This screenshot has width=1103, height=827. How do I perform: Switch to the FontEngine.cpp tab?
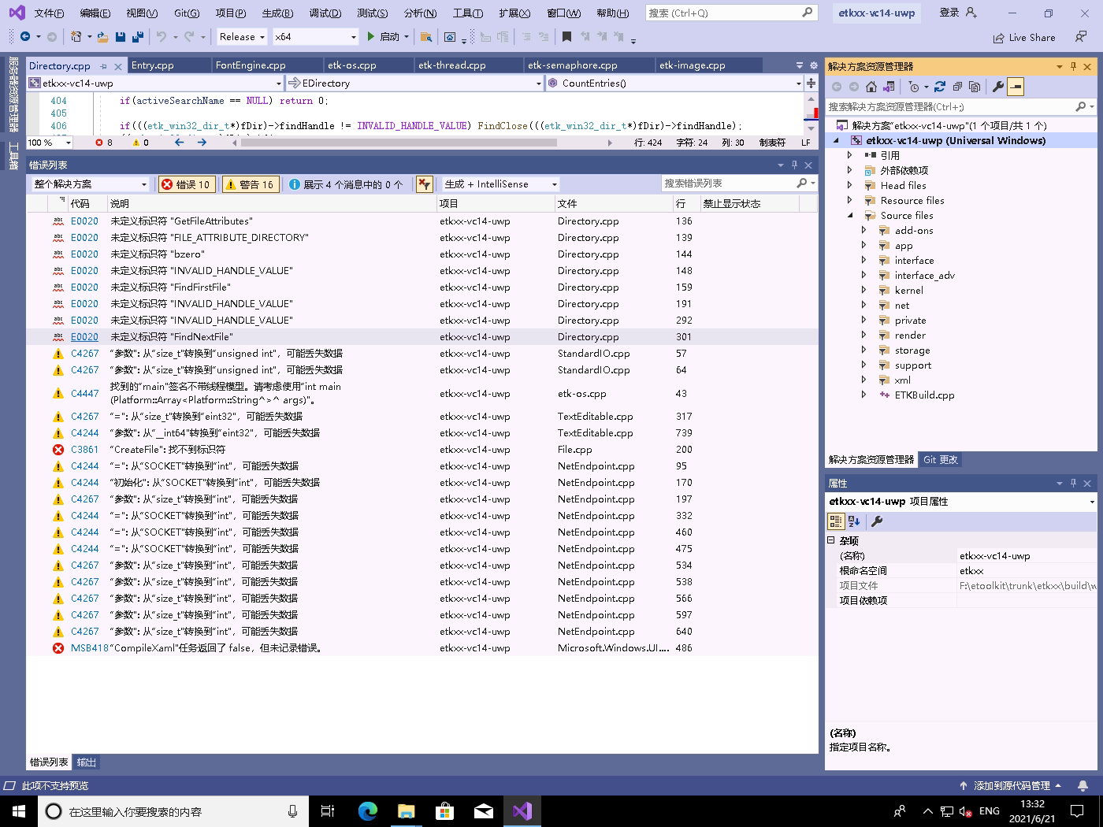pyautogui.click(x=251, y=65)
